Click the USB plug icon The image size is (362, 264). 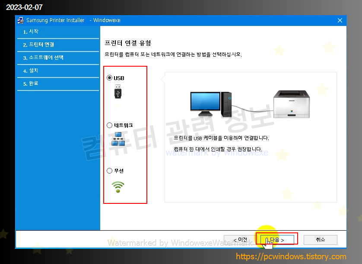(x=118, y=91)
